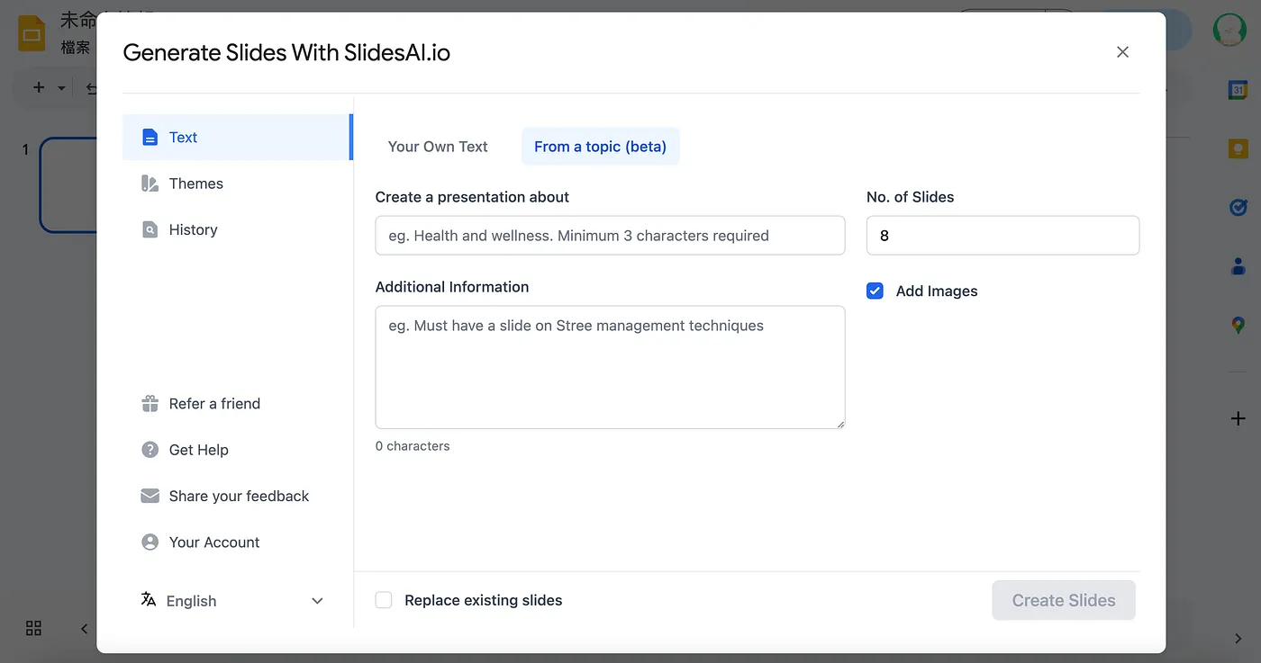The image size is (1261, 663).
Task: Click the "0 characters" counter text
Action: point(413,446)
